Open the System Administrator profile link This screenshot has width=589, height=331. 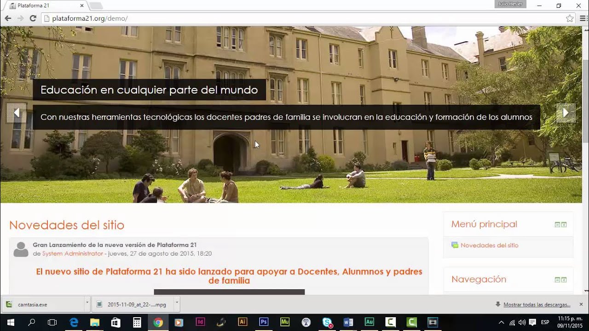click(x=73, y=253)
